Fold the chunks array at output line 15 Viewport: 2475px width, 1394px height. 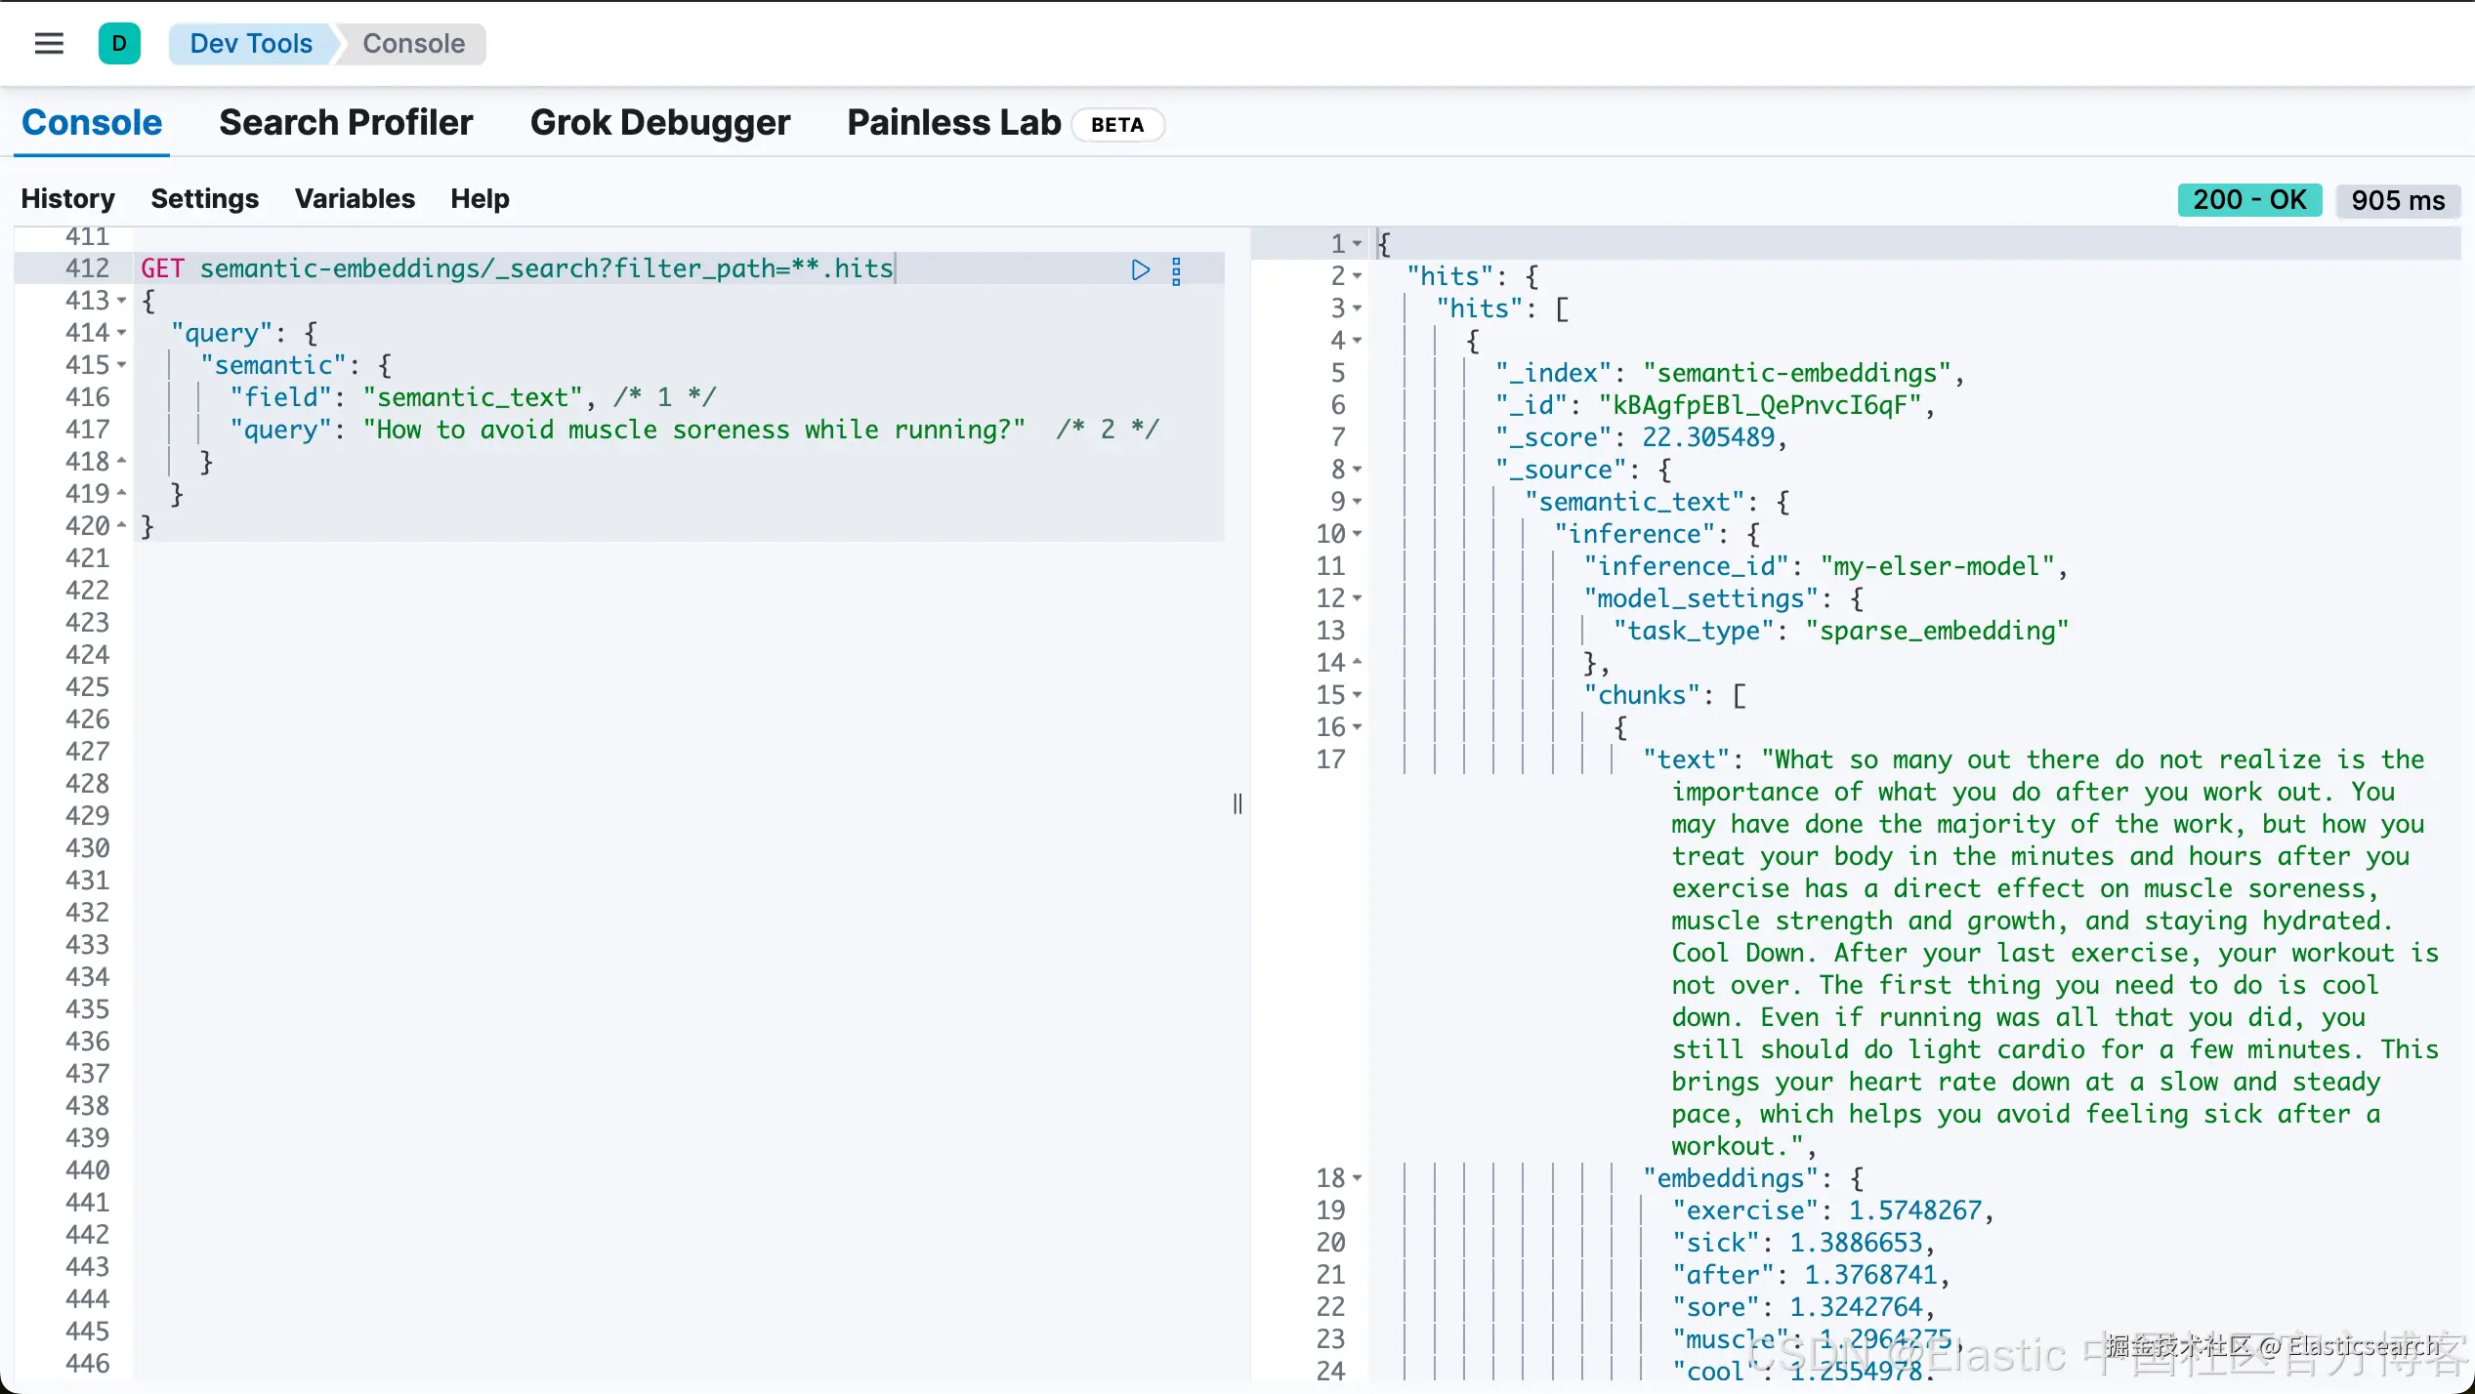1358,695
